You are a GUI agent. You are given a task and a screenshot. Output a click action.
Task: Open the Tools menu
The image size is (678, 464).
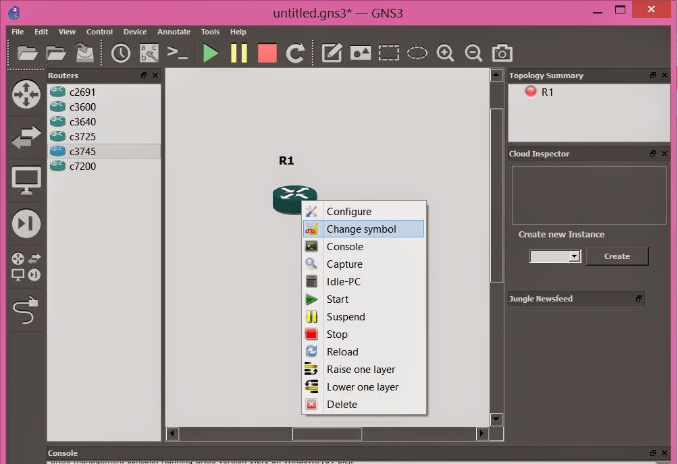pos(210,32)
